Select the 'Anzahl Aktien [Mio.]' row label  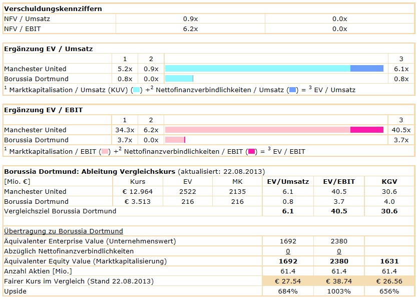point(38,271)
